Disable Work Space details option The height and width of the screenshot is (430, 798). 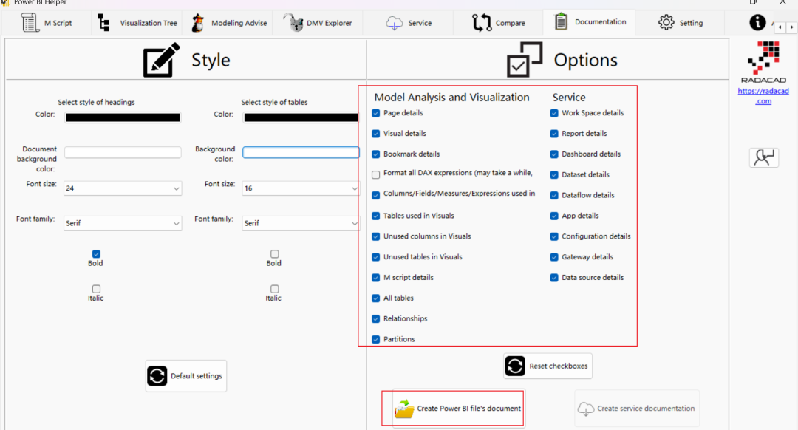(x=554, y=113)
